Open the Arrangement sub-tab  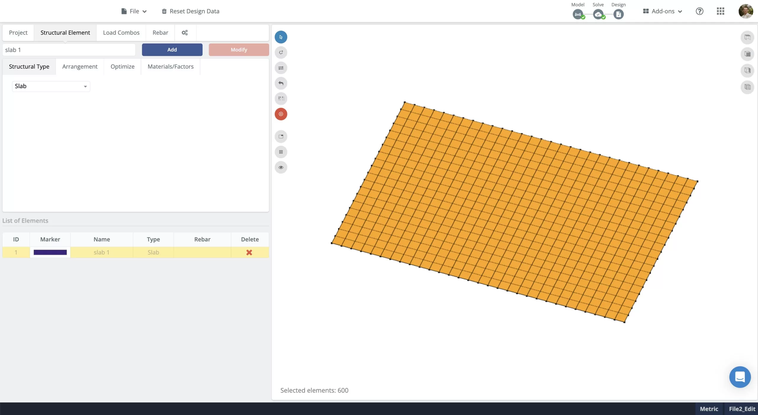coord(80,67)
